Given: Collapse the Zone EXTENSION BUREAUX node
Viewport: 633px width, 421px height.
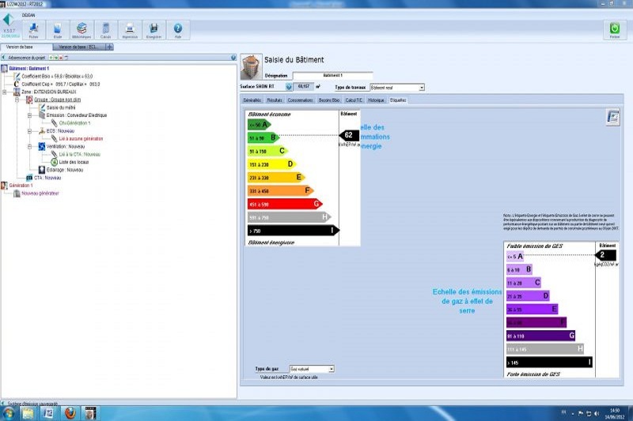Looking at the screenshot, I should [x=5, y=92].
